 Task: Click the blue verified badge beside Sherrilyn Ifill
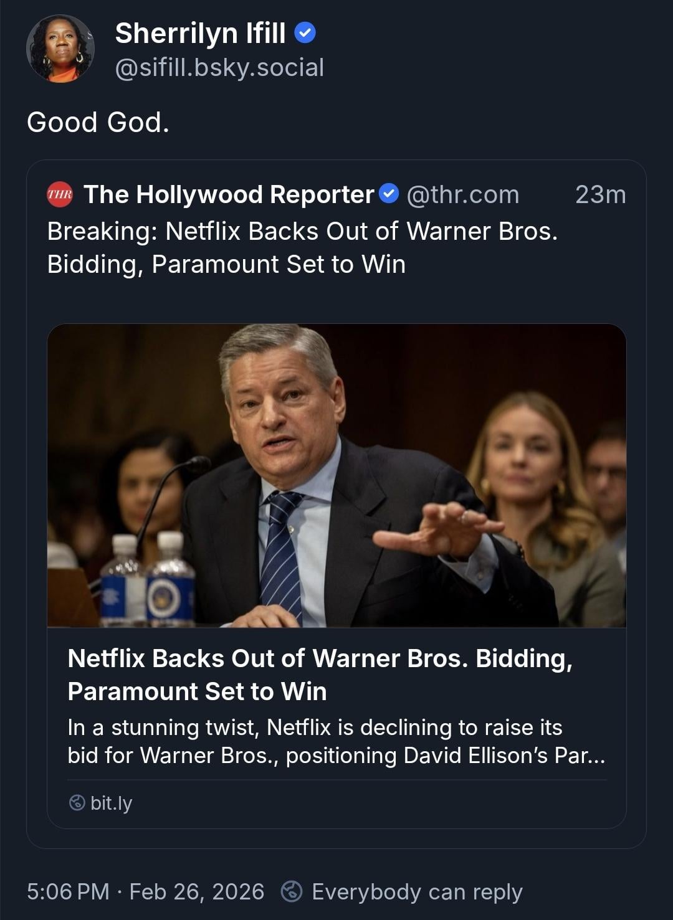(x=305, y=32)
